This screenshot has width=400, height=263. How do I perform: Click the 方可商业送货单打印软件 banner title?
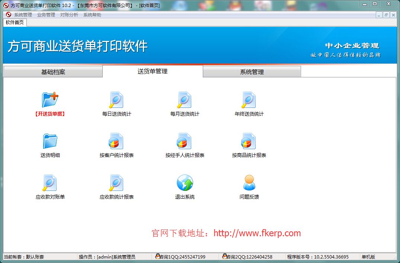77,46
